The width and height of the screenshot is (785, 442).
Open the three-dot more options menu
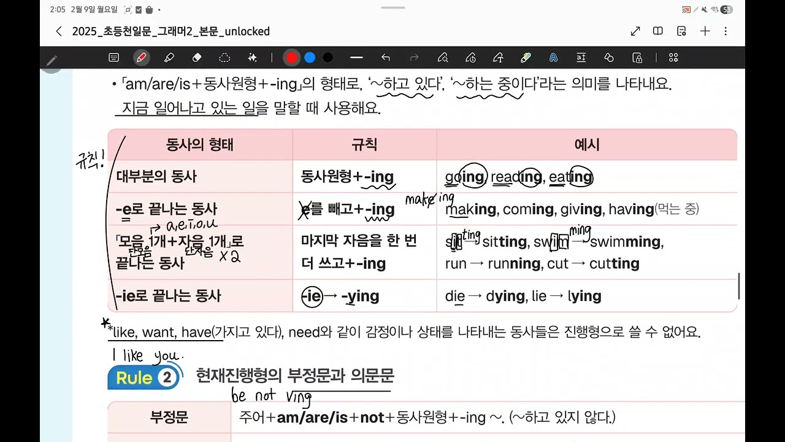coord(726,31)
